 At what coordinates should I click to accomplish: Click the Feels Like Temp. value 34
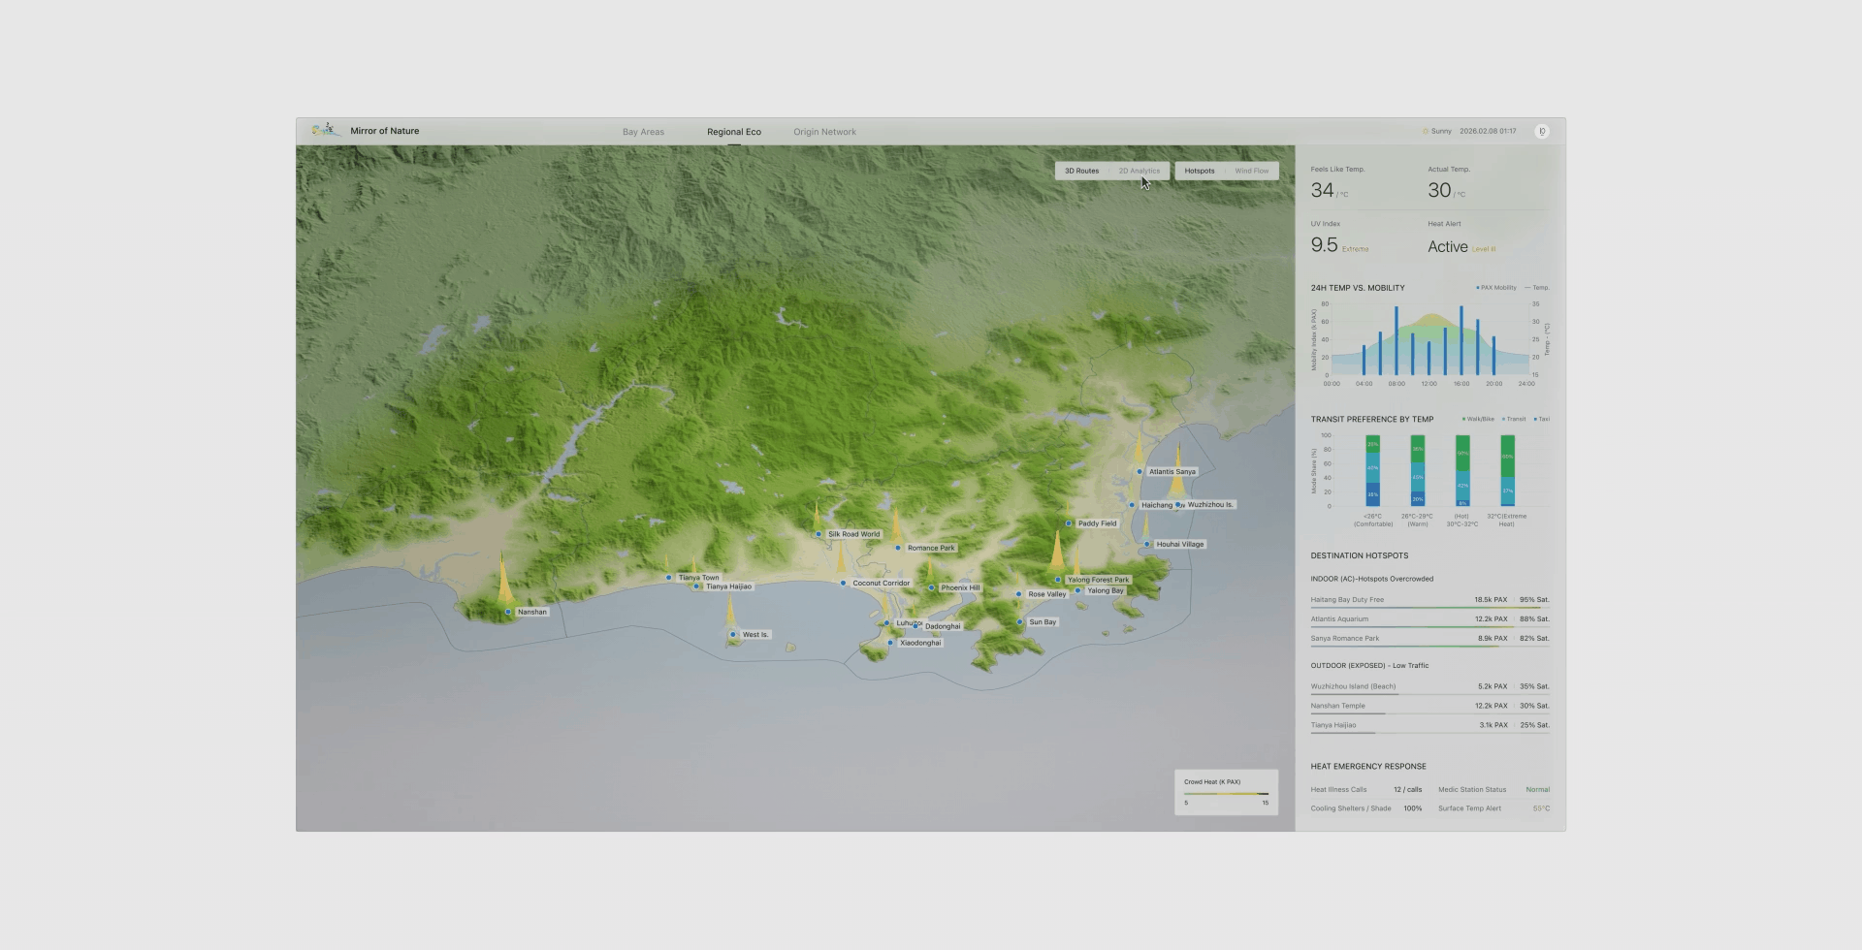tap(1322, 191)
